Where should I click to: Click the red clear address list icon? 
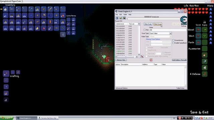[x=151, y=60]
